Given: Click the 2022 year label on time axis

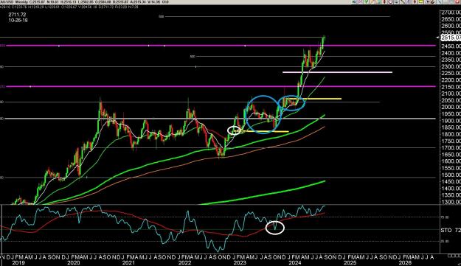Looking at the screenshot, I should click(184, 263).
